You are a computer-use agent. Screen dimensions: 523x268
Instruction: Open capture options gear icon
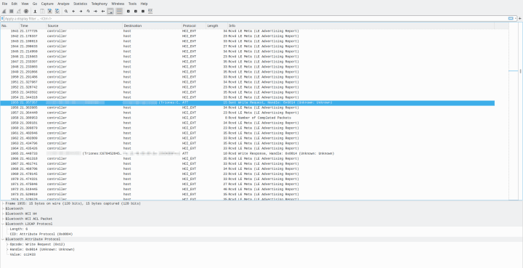tap(26, 12)
